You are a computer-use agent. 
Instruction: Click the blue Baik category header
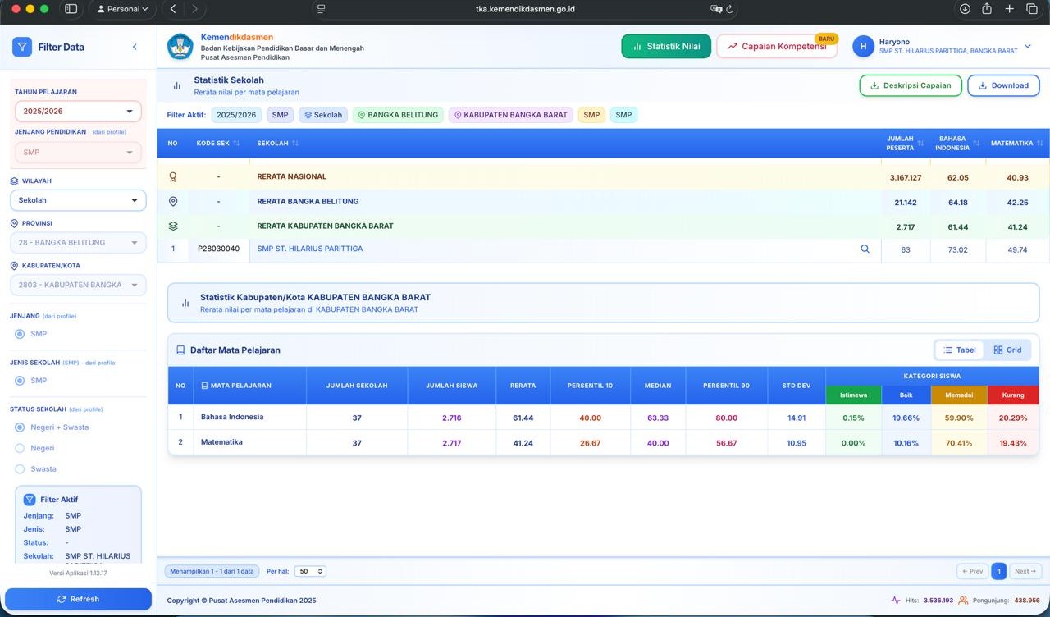[x=906, y=395]
